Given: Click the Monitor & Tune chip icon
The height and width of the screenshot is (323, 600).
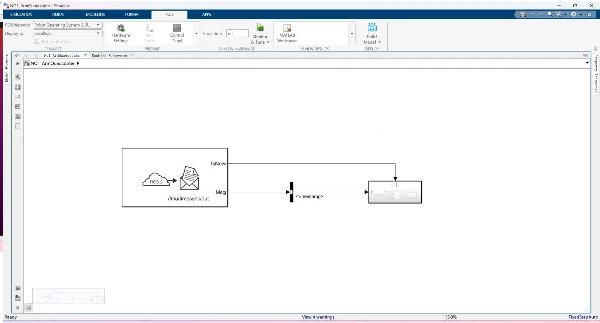Looking at the screenshot, I should [x=260, y=28].
